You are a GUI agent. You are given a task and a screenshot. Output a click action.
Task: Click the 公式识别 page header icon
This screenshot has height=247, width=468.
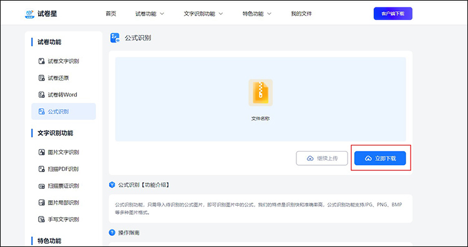[115, 38]
